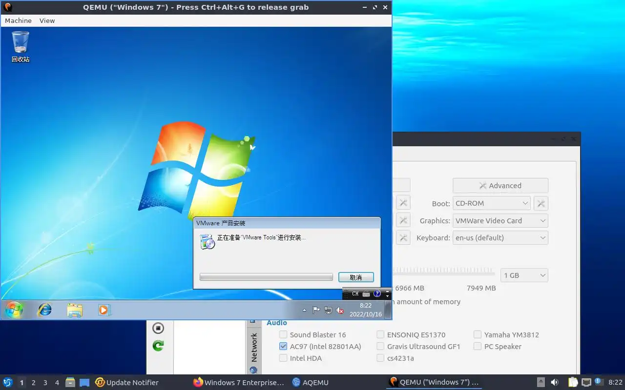Image resolution: width=625 pixels, height=390 pixels.
Task: Open the Graphics VMWare Video Card dropdown
Action: pyautogui.click(x=500, y=221)
